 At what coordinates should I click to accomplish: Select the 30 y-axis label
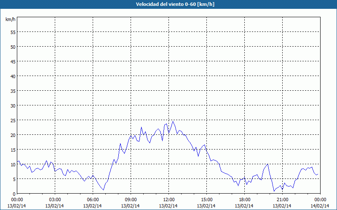pyautogui.click(x=13, y=106)
